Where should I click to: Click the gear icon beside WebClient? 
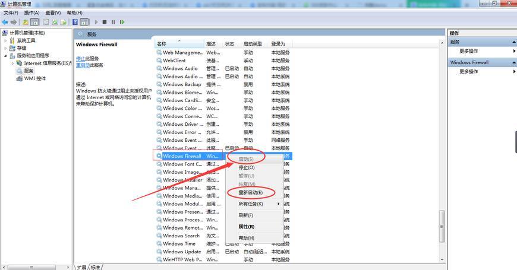tap(159, 61)
